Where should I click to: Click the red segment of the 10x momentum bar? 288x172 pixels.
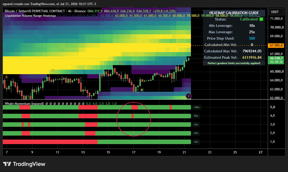point(50,142)
